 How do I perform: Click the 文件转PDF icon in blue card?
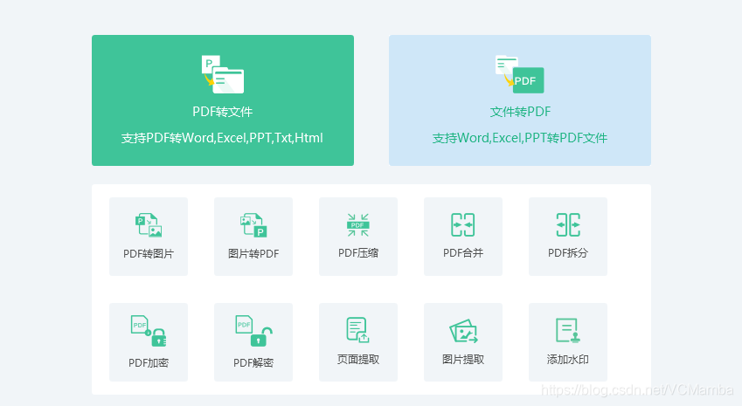pos(520,74)
